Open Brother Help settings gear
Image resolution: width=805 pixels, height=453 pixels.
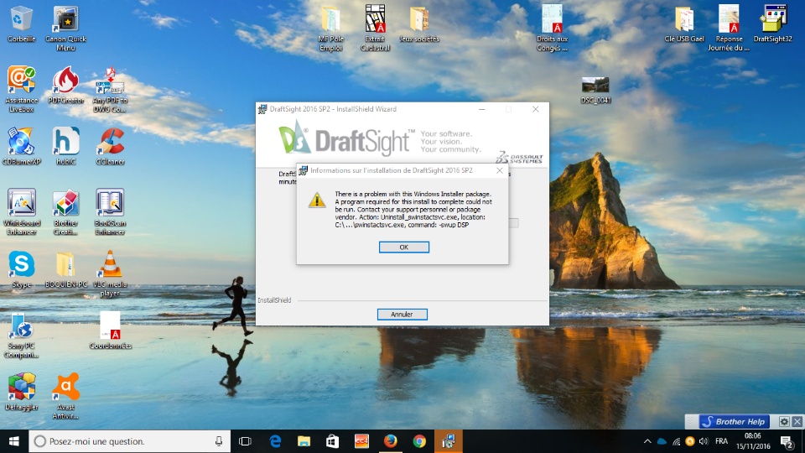(784, 422)
